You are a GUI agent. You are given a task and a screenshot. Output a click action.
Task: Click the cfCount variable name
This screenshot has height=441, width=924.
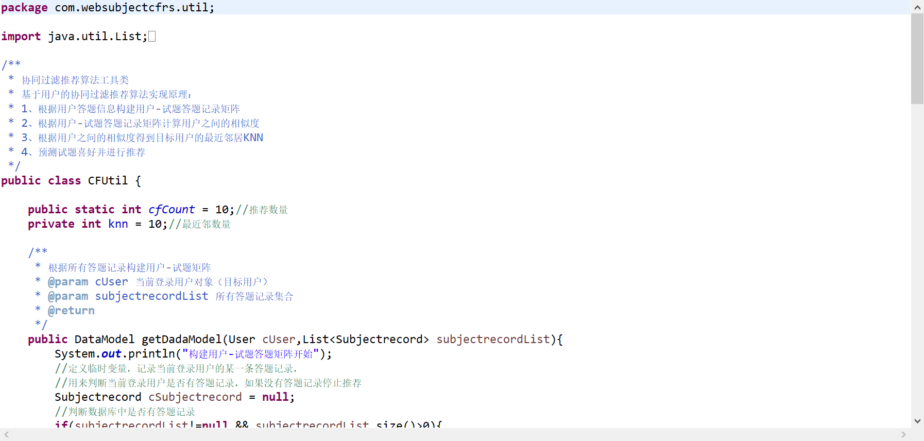(x=172, y=210)
